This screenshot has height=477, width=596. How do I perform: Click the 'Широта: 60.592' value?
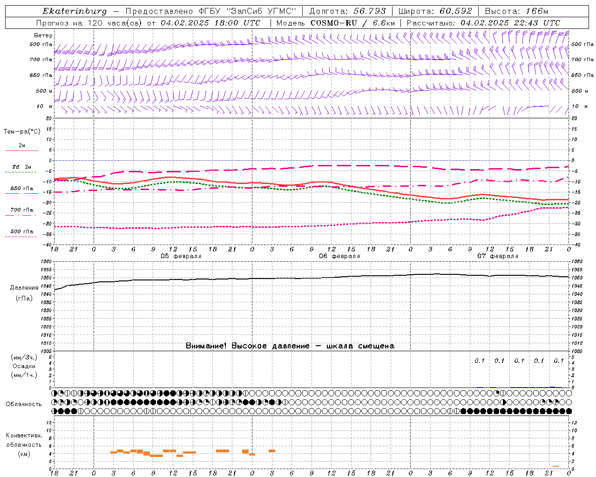pos(435,11)
